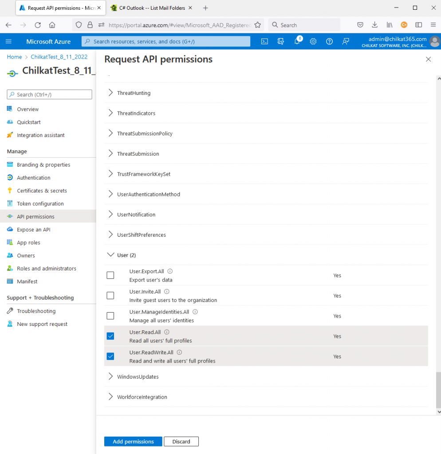
Task: Open the Authentication section icon
Action: [x=10, y=177]
